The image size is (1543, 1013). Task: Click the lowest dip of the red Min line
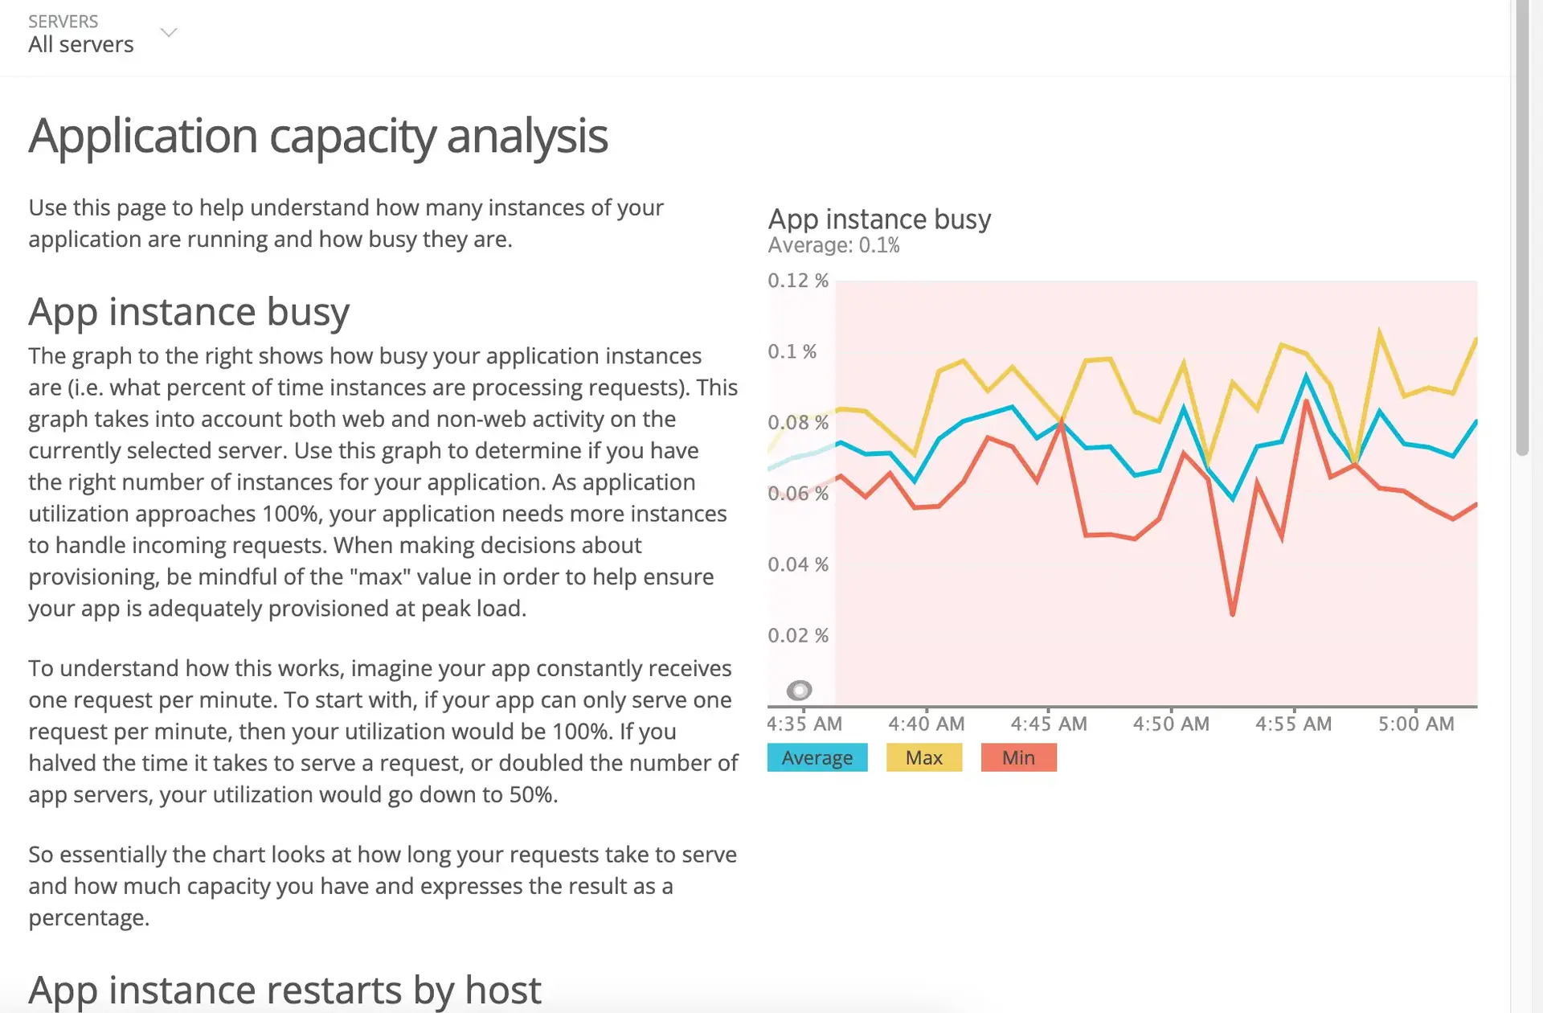tap(1233, 614)
